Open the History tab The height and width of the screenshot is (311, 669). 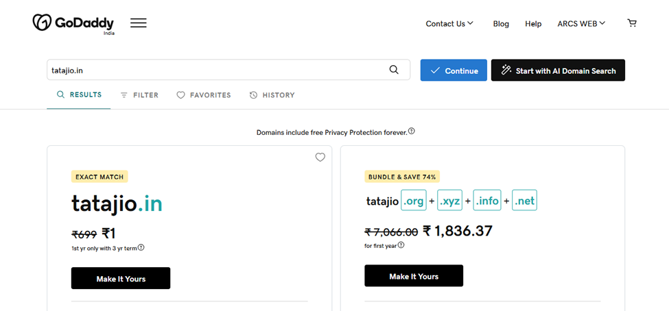(x=272, y=95)
